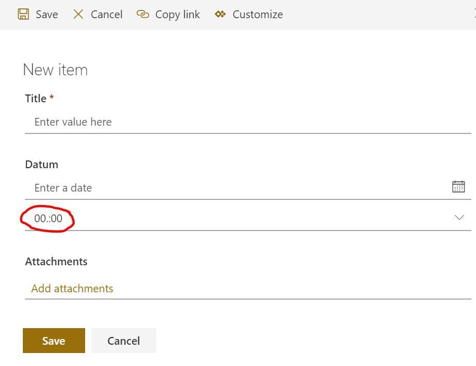Click the Title input field
Screen dimensions: 476x366
[x=248, y=122]
